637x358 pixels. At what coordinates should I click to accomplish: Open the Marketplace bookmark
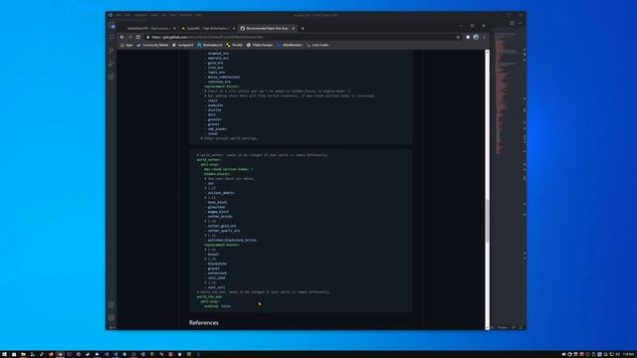tap(210, 45)
